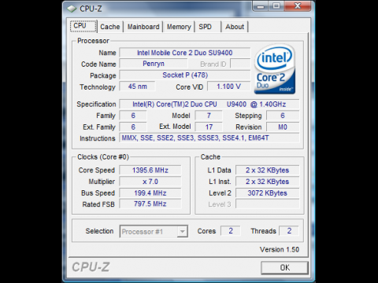The width and height of the screenshot is (378, 283).
Task: Click the OK button
Action: 284,267
